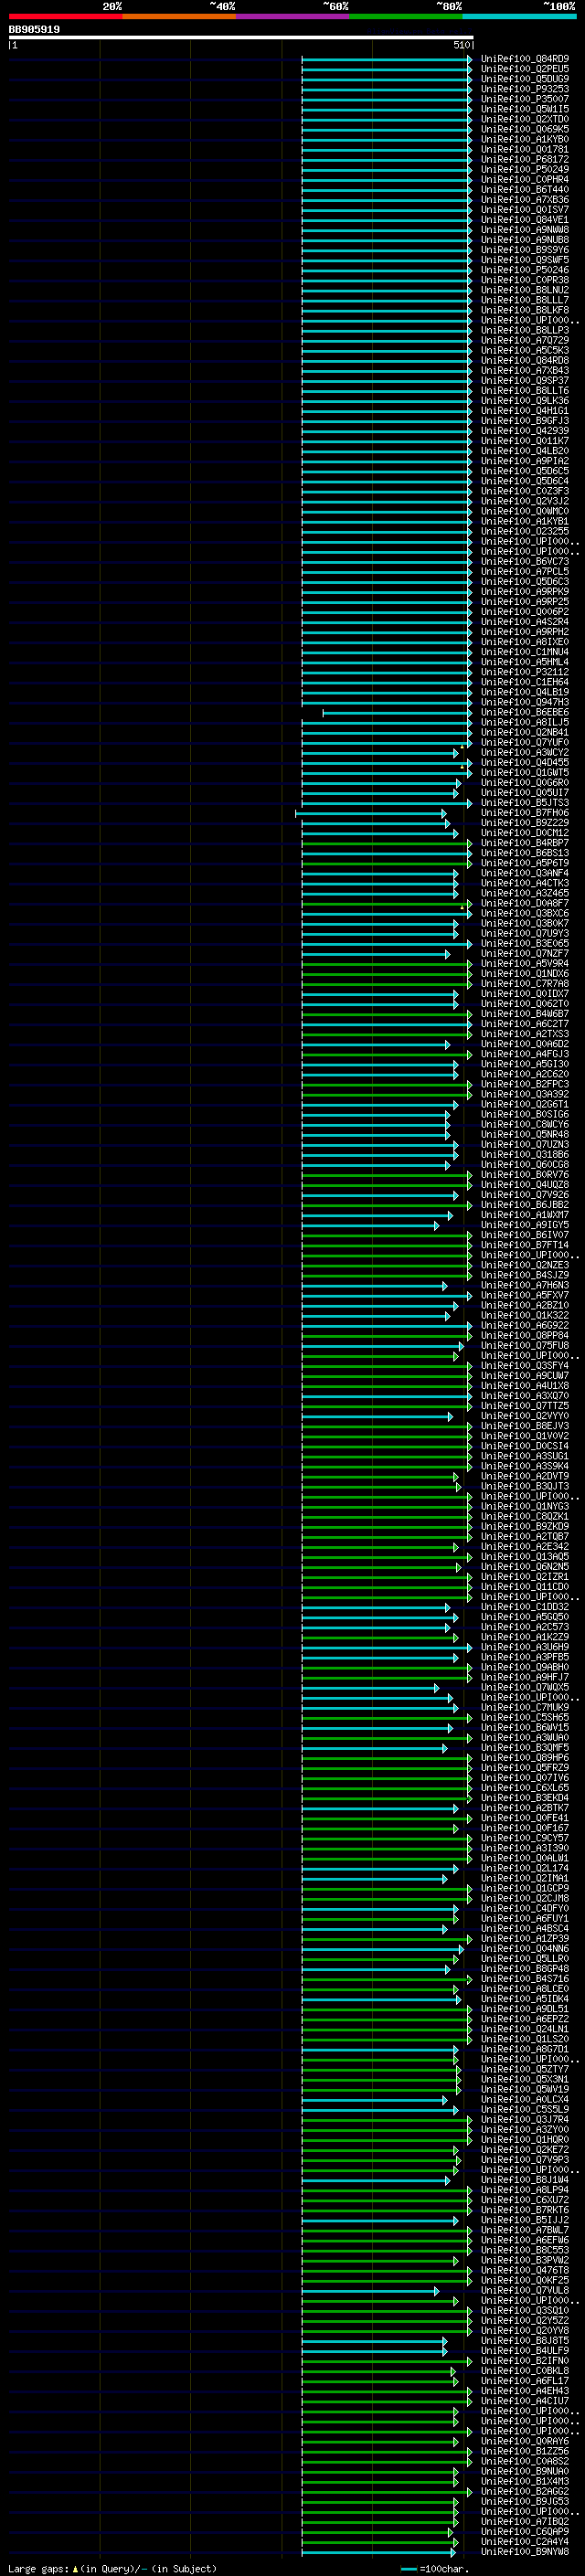585x2576 pixels.
Task: Click the query name BB905919
Action: click(x=34, y=30)
